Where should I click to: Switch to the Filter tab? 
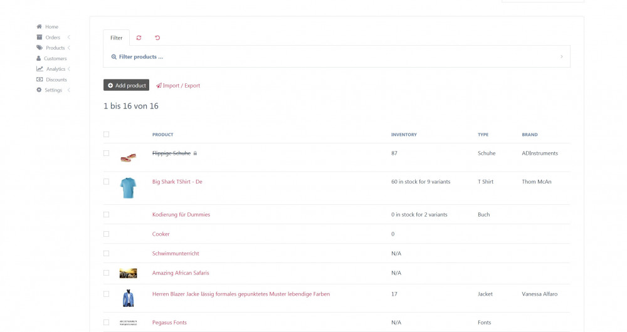click(x=117, y=38)
